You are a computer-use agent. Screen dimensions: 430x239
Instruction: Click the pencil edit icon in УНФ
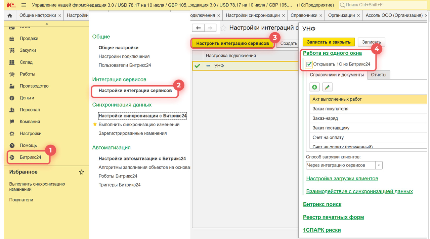(327, 87)
